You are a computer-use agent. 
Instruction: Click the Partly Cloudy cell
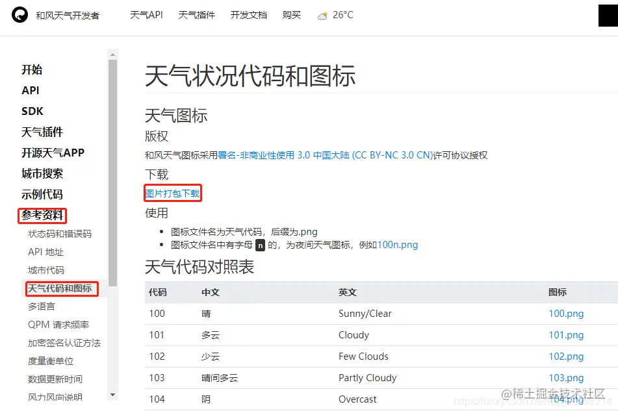click(367, 378)
